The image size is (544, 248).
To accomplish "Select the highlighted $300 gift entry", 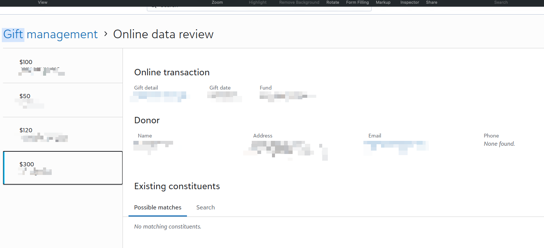I will click(63, 168).
